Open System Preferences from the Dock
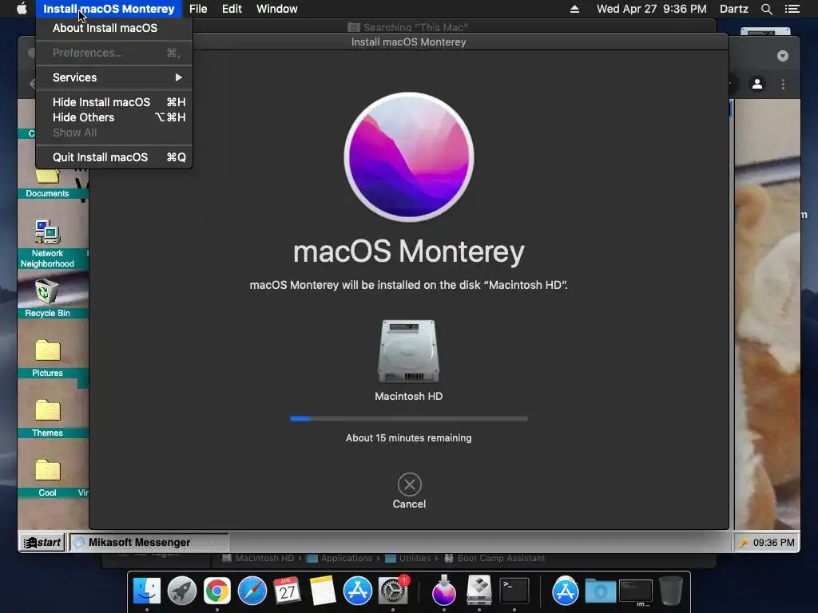Viewport: 818px width, 613px height. (x=393, y=591)
